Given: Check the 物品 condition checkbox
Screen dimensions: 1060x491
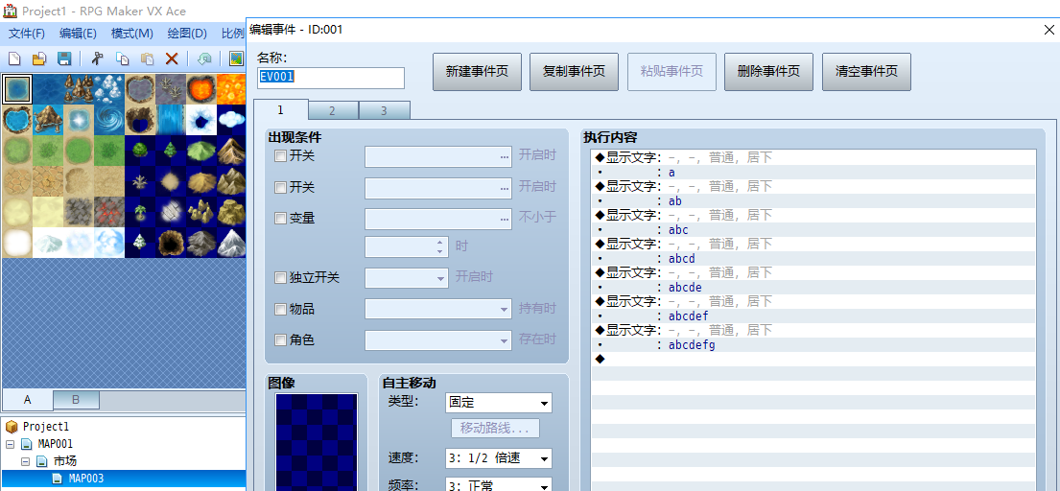Looking at the screenshot, I should pos(280,310).
